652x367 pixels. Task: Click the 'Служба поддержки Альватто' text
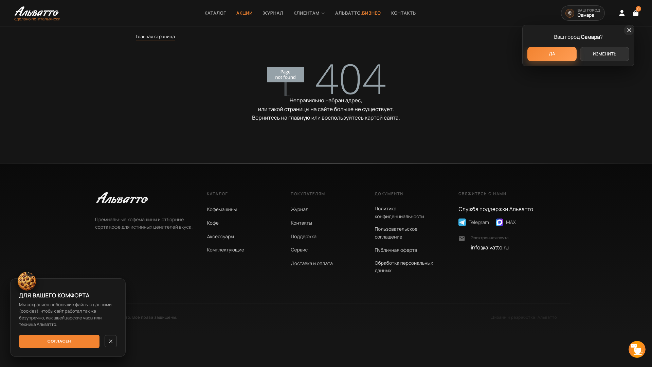[496, 209]
